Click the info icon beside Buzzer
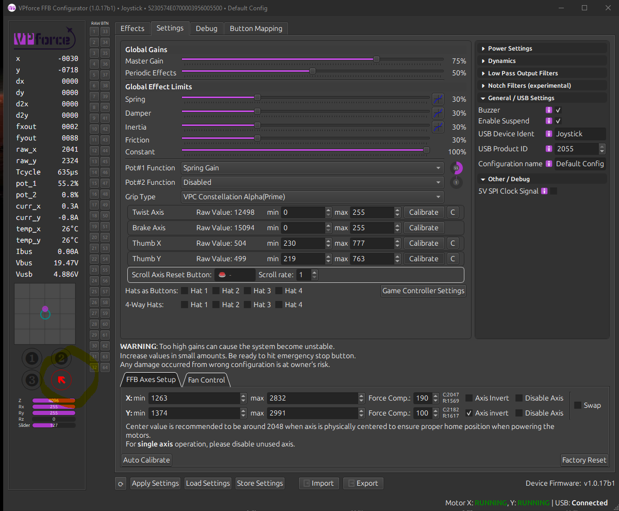This screenshot has width=619, height=511. click(x=549, y=110)
